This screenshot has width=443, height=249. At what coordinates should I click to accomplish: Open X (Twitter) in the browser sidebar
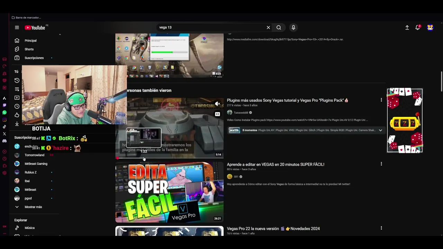[x=4, y=133]
